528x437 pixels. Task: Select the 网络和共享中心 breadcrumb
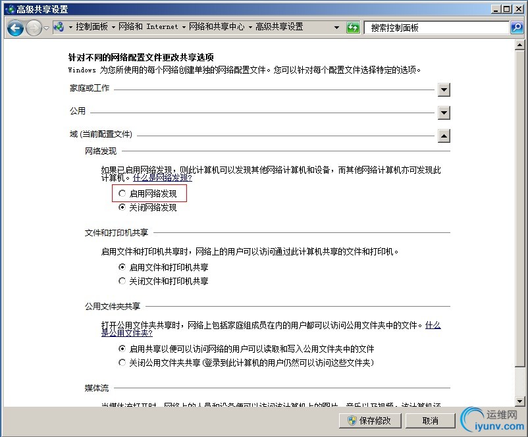(x=217, y=26)
